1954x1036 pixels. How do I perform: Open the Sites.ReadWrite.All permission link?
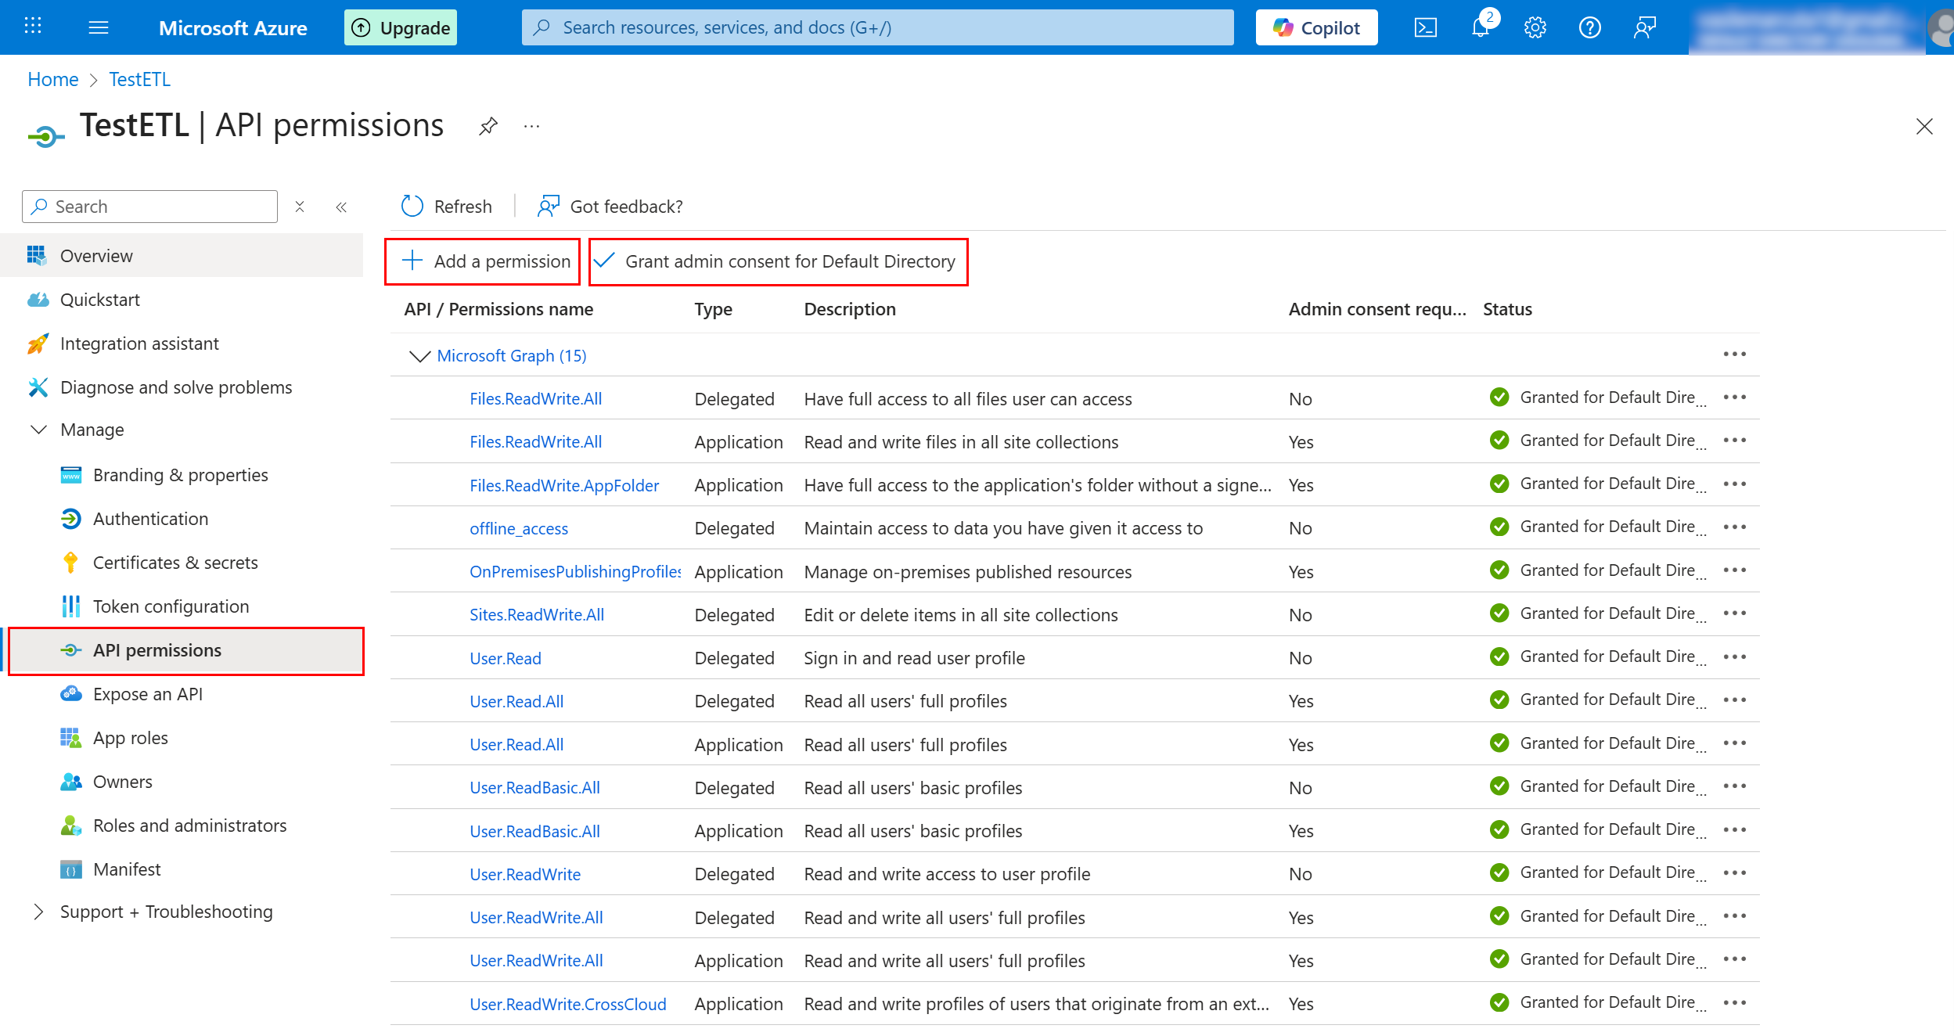click(x=537, y=615)
